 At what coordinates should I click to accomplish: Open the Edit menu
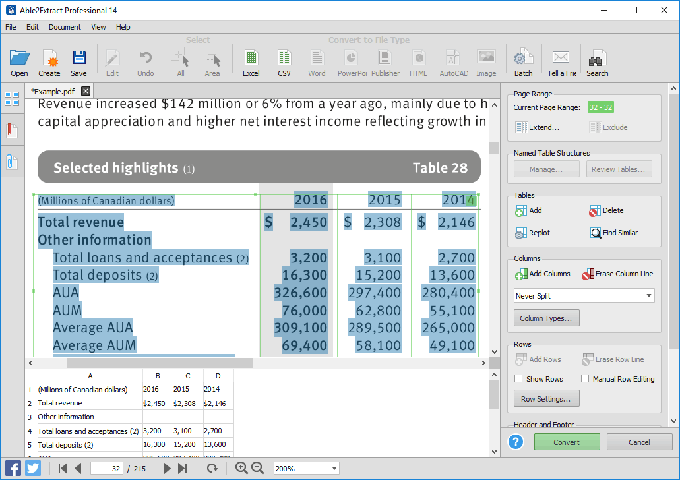32,27
